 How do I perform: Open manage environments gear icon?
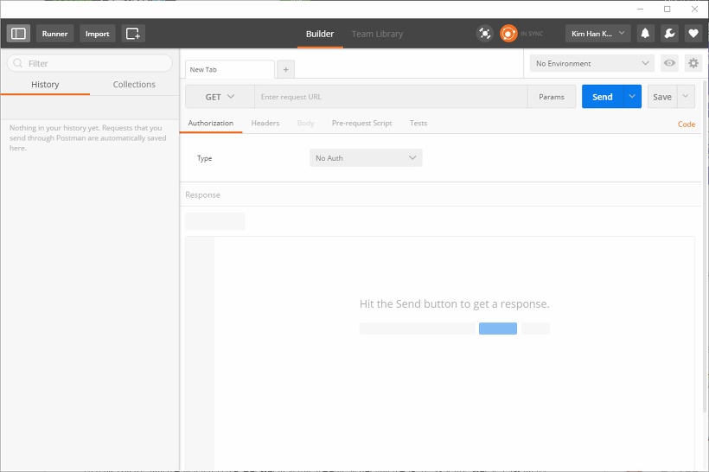(693, 63)
